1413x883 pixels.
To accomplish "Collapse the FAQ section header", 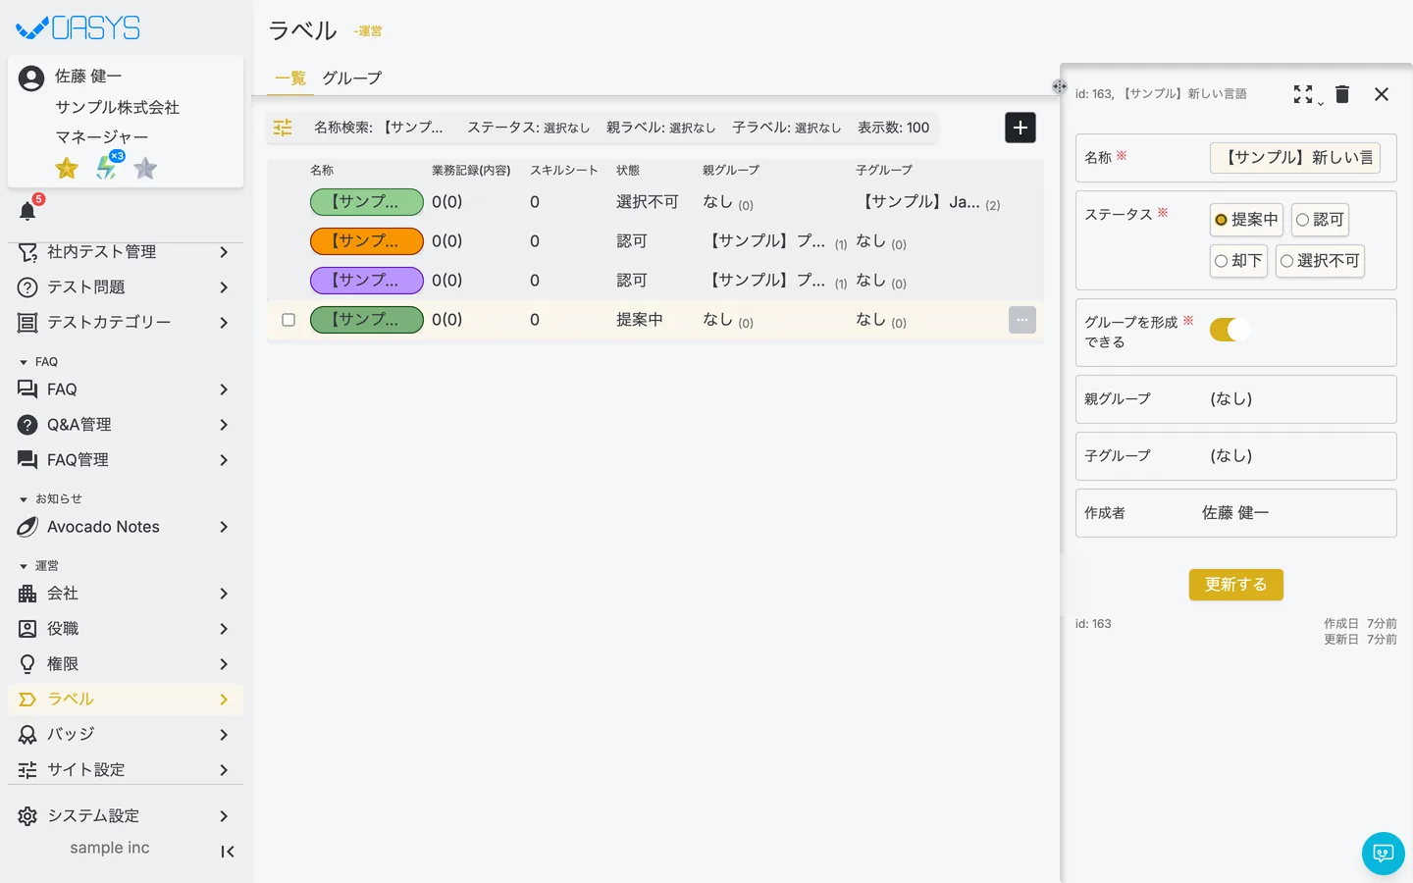I will (x=39, y=362).
